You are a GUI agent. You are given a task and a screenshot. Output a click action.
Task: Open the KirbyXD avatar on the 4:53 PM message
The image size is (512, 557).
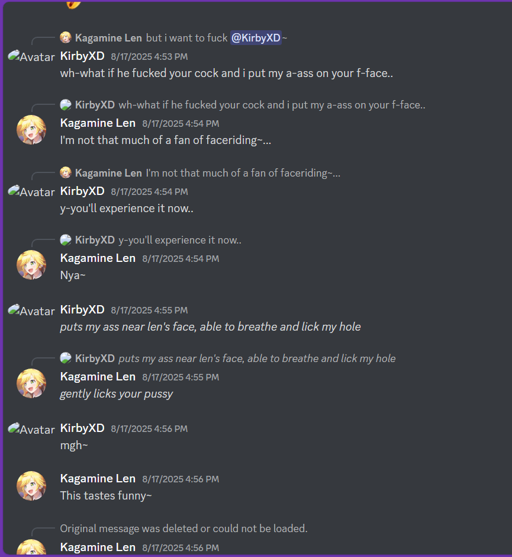pyautogui.click(x=31, y=56)
